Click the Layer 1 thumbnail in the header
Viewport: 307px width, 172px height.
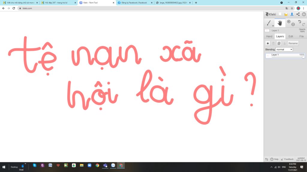coord(267,30)
